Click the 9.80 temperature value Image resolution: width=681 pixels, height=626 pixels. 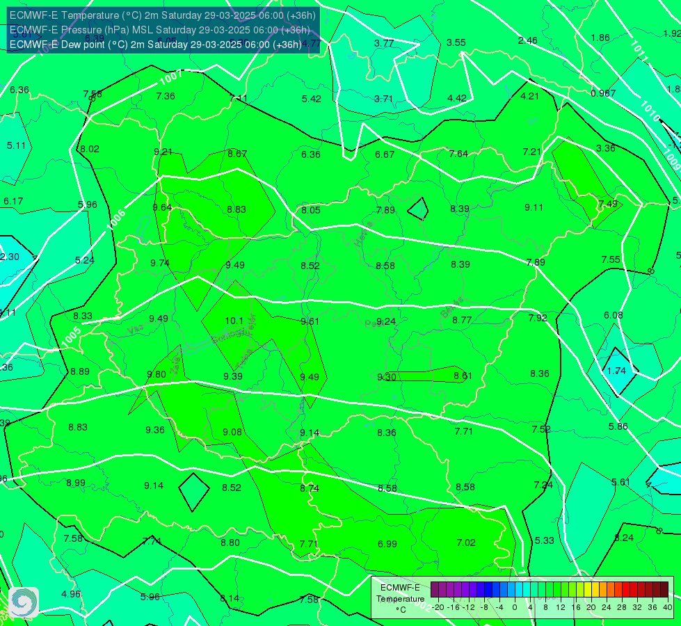pyautogui.click(x=157, y=374)
